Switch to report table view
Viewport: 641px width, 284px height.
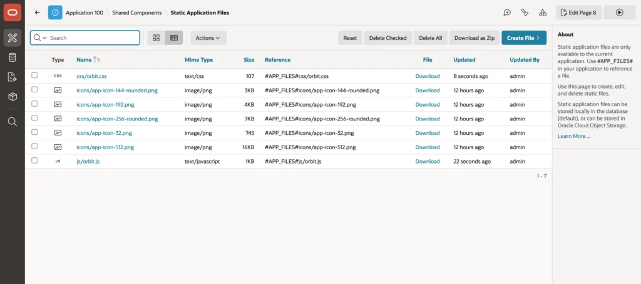[x=174, y=38]
